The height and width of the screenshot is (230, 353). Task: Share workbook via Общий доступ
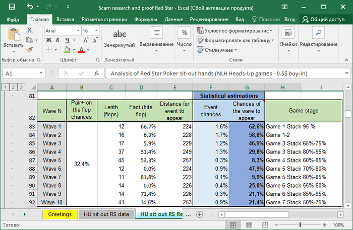tap(323, 20)
